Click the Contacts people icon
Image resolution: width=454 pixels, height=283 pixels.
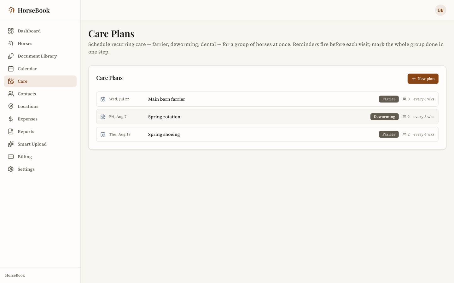click(x=11, y=94)
